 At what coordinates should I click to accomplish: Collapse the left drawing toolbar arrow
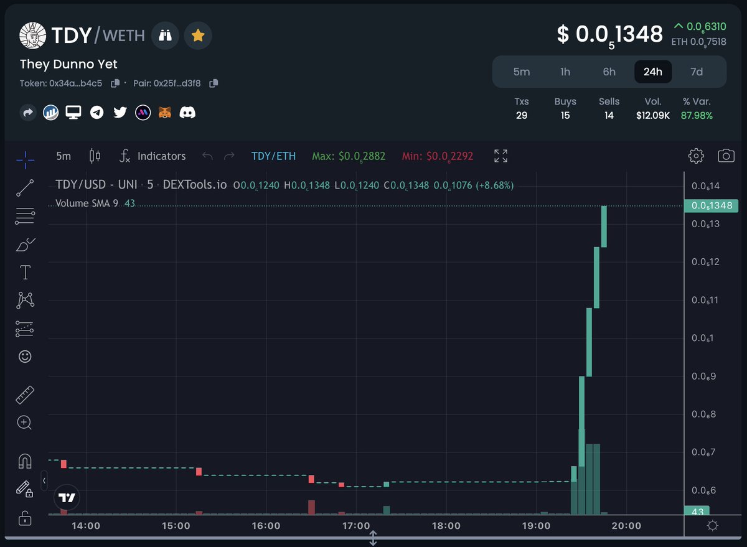tap(44, 481)
